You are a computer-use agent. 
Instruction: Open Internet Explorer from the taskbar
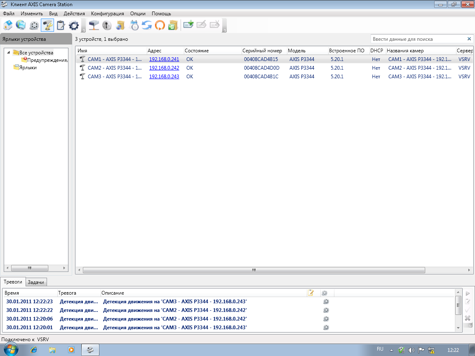tap(34, 350)
